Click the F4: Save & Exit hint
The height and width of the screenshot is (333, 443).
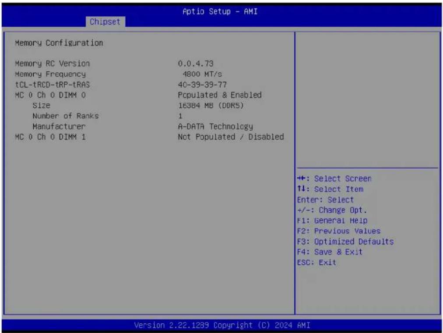(x=330, y=252)
